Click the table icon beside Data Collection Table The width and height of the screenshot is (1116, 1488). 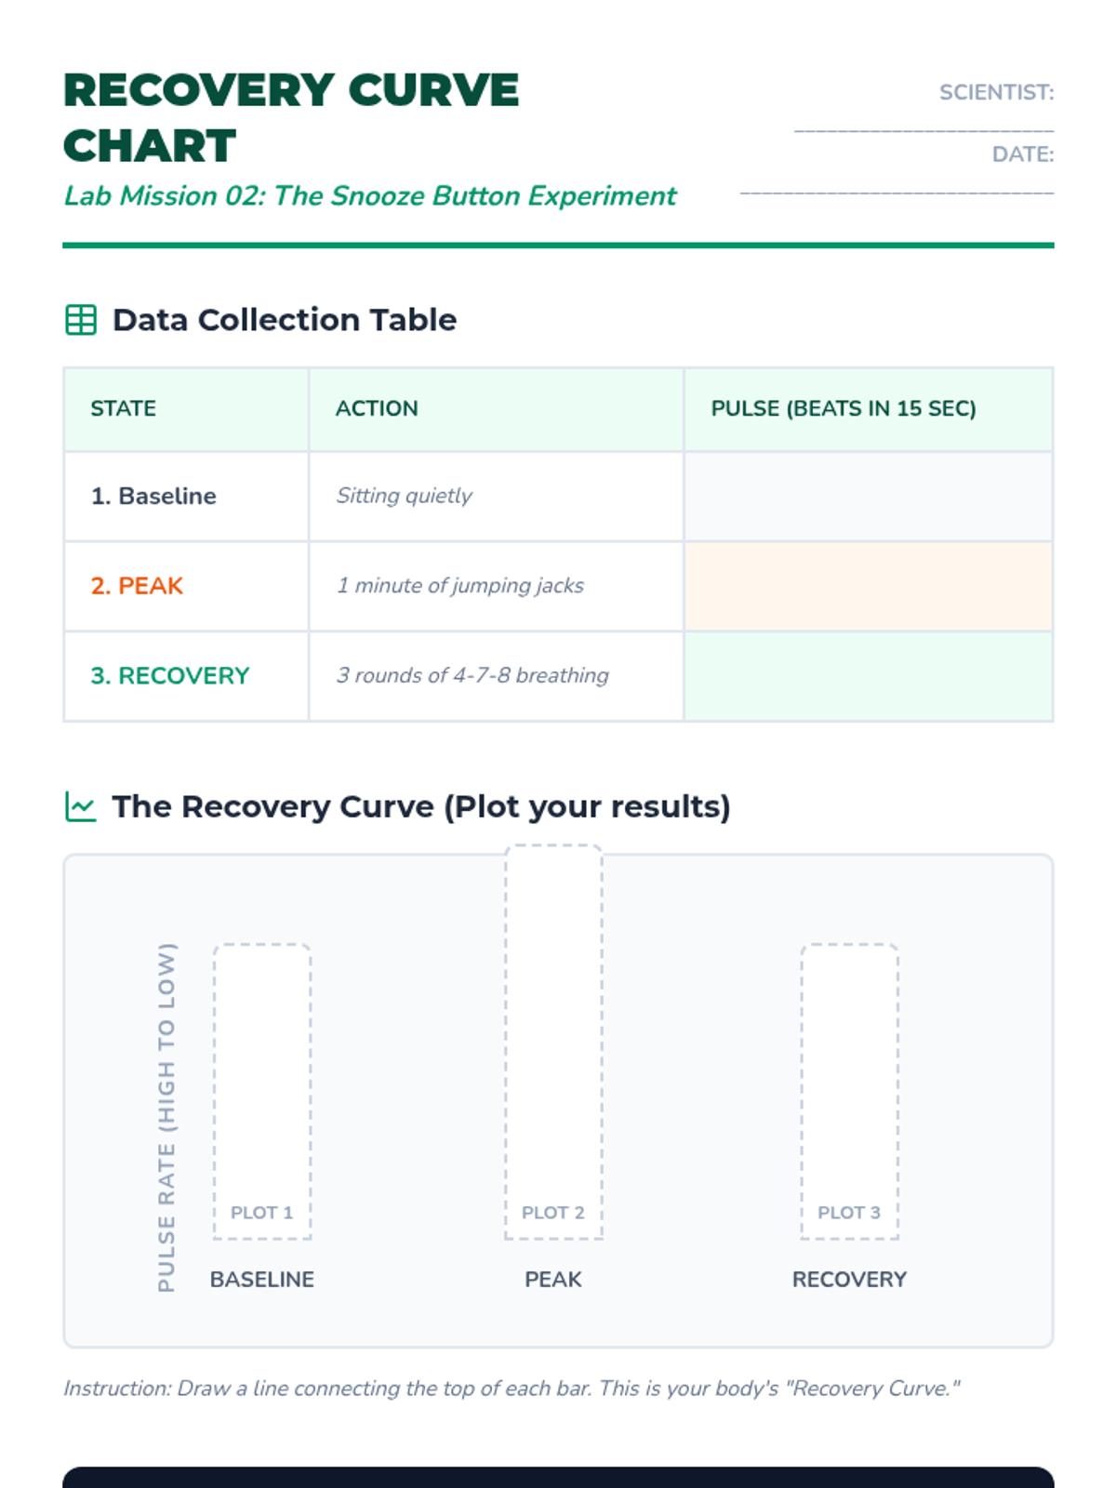pos(81,320)
